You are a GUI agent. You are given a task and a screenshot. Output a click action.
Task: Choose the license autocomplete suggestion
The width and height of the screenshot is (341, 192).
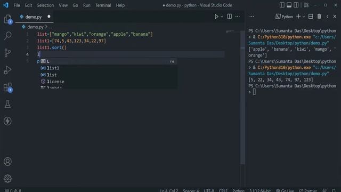108,82
